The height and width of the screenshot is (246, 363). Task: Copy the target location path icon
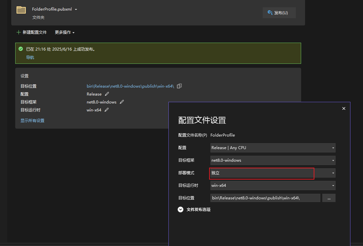[x=179, y=86]
